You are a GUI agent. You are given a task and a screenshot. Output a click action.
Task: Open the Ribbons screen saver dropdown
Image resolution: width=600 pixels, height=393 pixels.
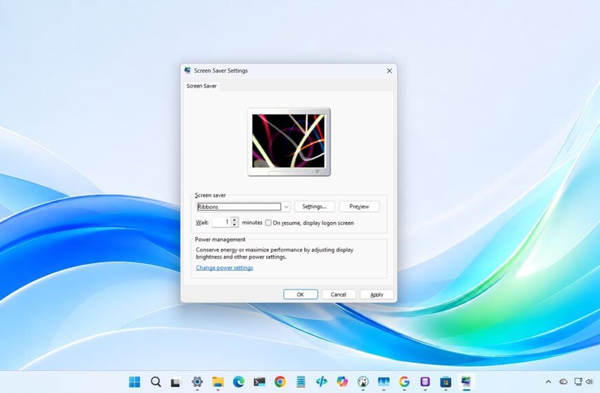pos(243,207)
